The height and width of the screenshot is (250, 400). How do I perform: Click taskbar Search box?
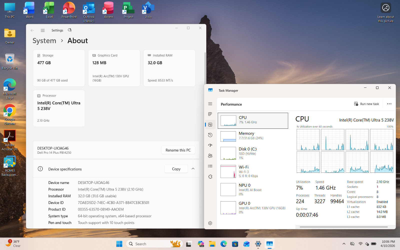click(154, 244)
